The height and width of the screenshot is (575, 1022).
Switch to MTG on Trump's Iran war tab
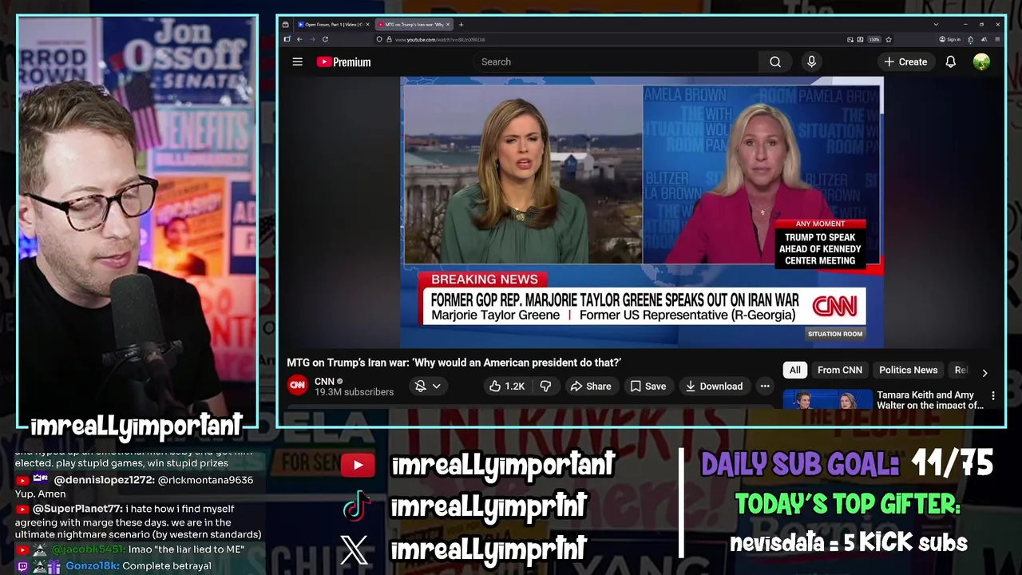tap(414, 25)
